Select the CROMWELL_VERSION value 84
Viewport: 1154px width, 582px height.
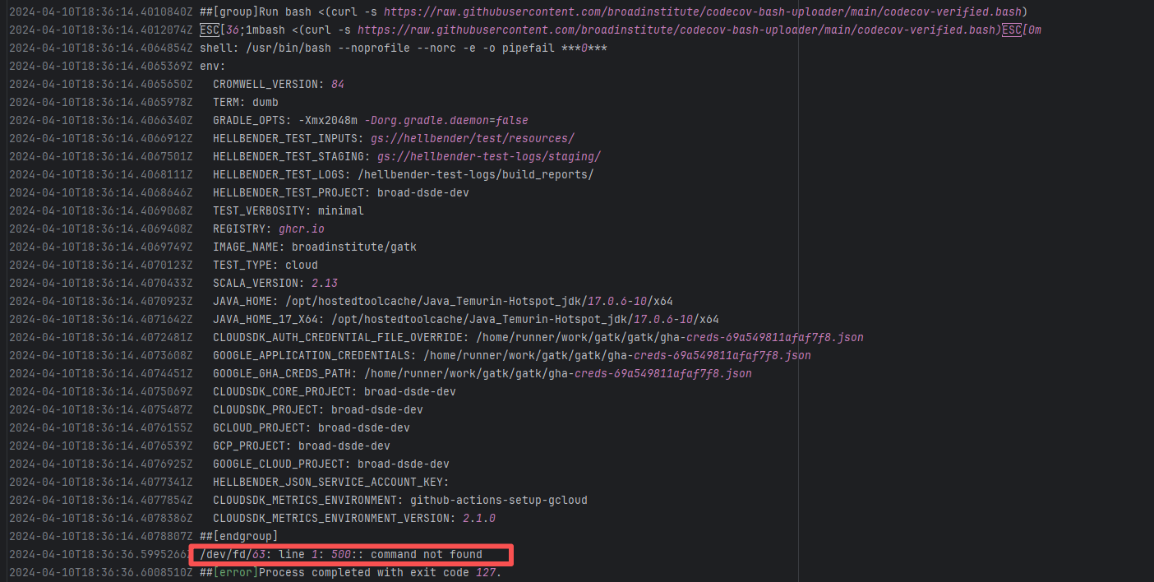[337, 84]
